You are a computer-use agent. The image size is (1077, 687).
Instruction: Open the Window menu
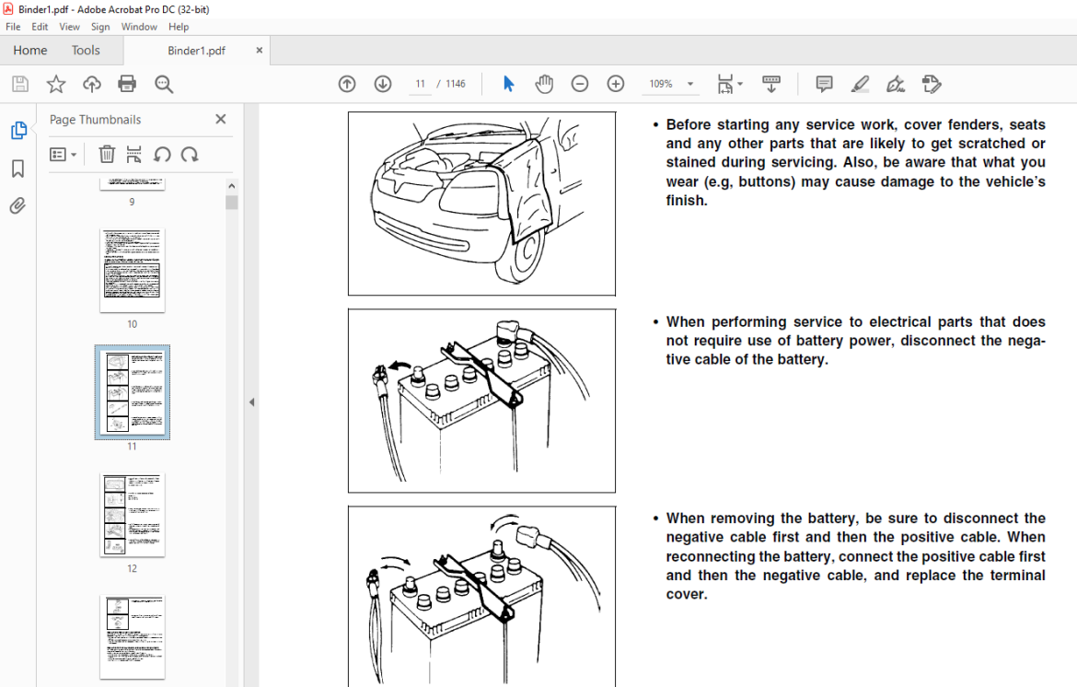pos(139,27)
